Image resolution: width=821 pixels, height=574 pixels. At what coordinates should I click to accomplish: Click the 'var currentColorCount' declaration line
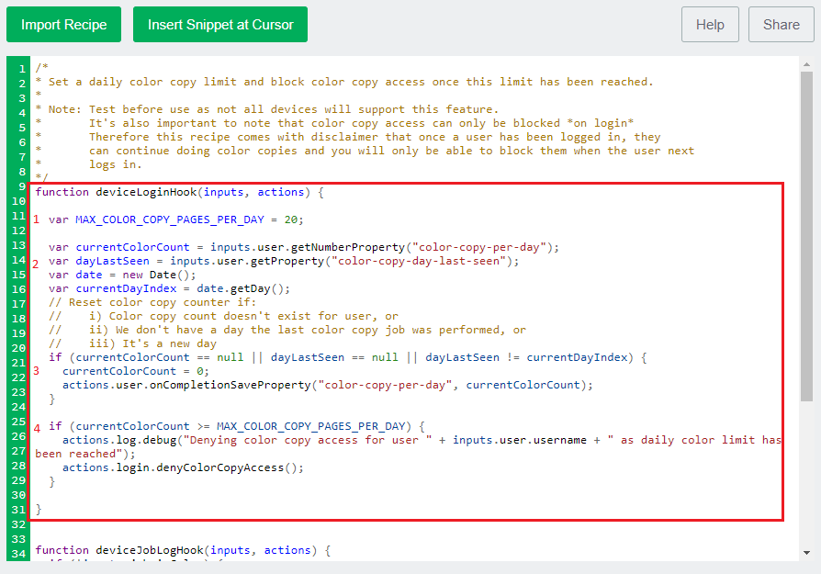(304, 247)
